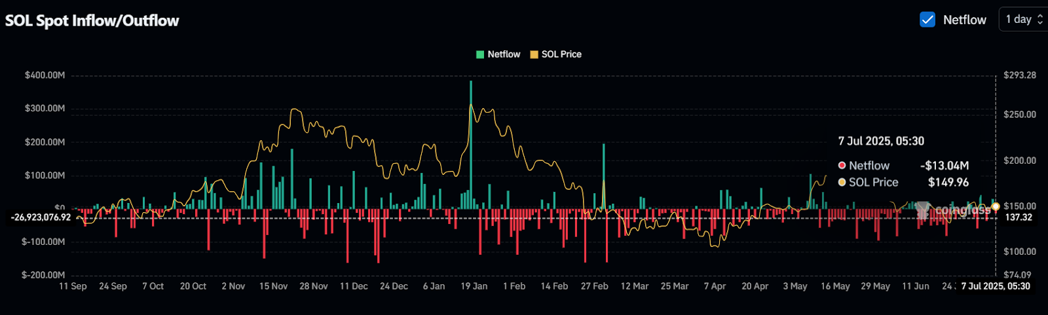Click the 7 Oct x-axis date label
This screenshot has width=1048, height=315.
tap(153, 286)
